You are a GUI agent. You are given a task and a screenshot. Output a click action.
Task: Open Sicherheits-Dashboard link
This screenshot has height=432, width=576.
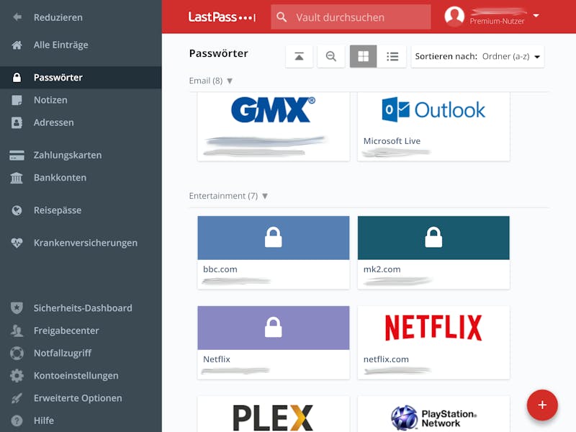coord(83,308)
